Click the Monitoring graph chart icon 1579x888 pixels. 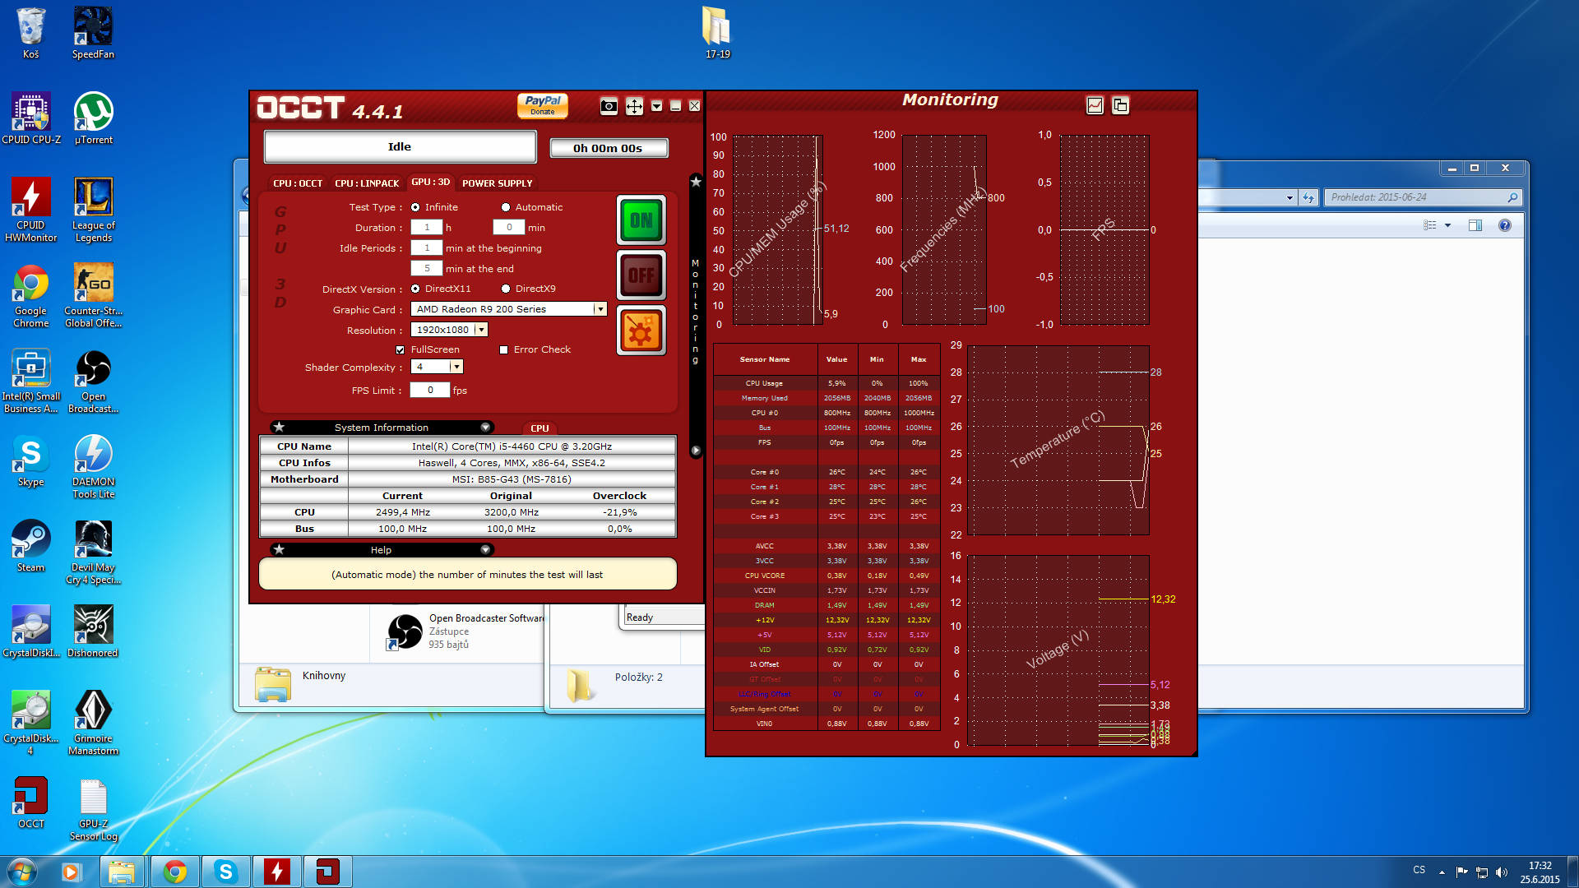[x=1095, y=105]
